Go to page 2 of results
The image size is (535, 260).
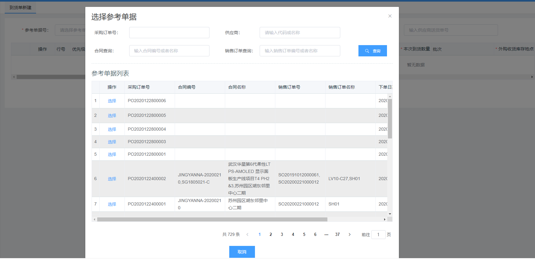tap(271, 235)
